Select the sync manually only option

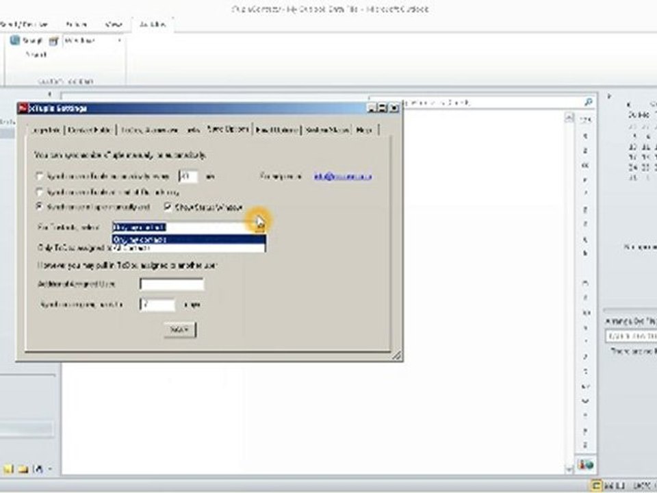[x=40, y=207]
